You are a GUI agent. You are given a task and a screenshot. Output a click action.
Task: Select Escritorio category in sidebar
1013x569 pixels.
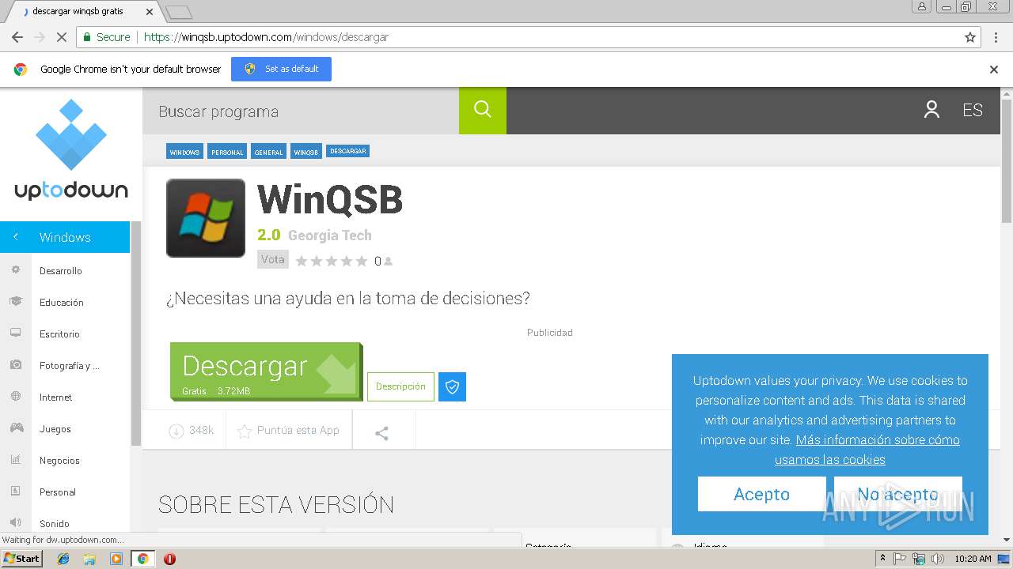[59, 333]
